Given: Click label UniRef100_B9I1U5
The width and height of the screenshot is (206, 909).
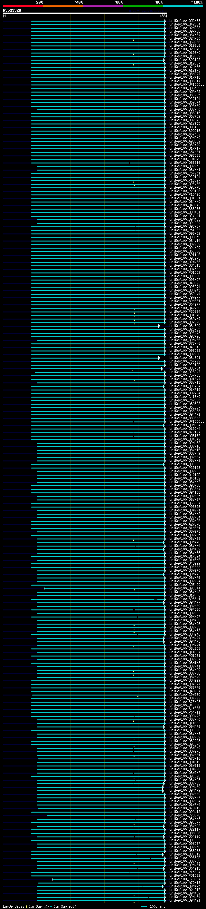Looking at the screenshot, I should pyautogui.click(x=185, y=255).
